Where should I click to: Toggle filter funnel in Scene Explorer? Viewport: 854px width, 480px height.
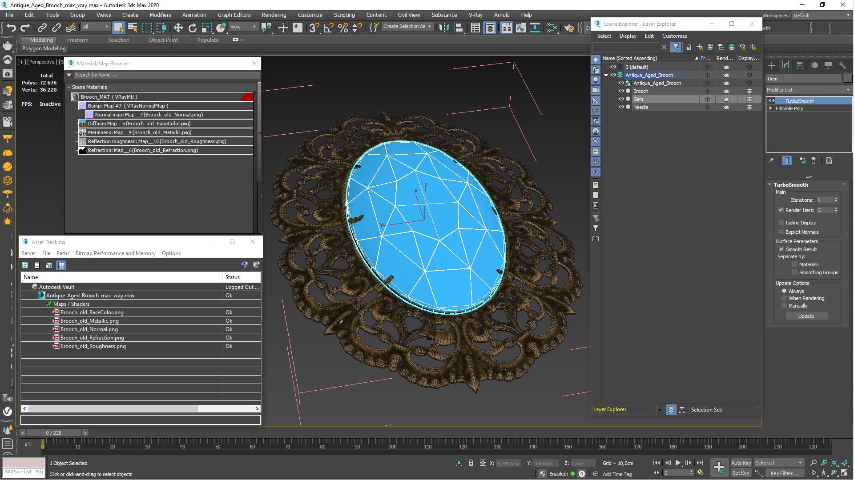click(x=676, y=47)
